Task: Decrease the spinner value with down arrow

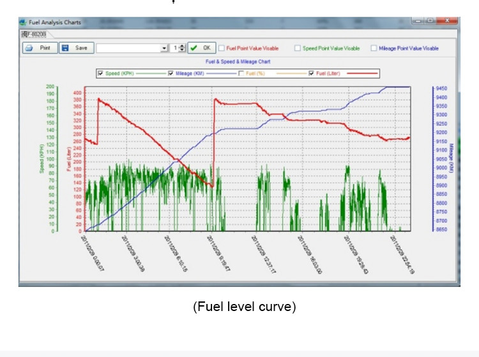Action: point(183,50)
